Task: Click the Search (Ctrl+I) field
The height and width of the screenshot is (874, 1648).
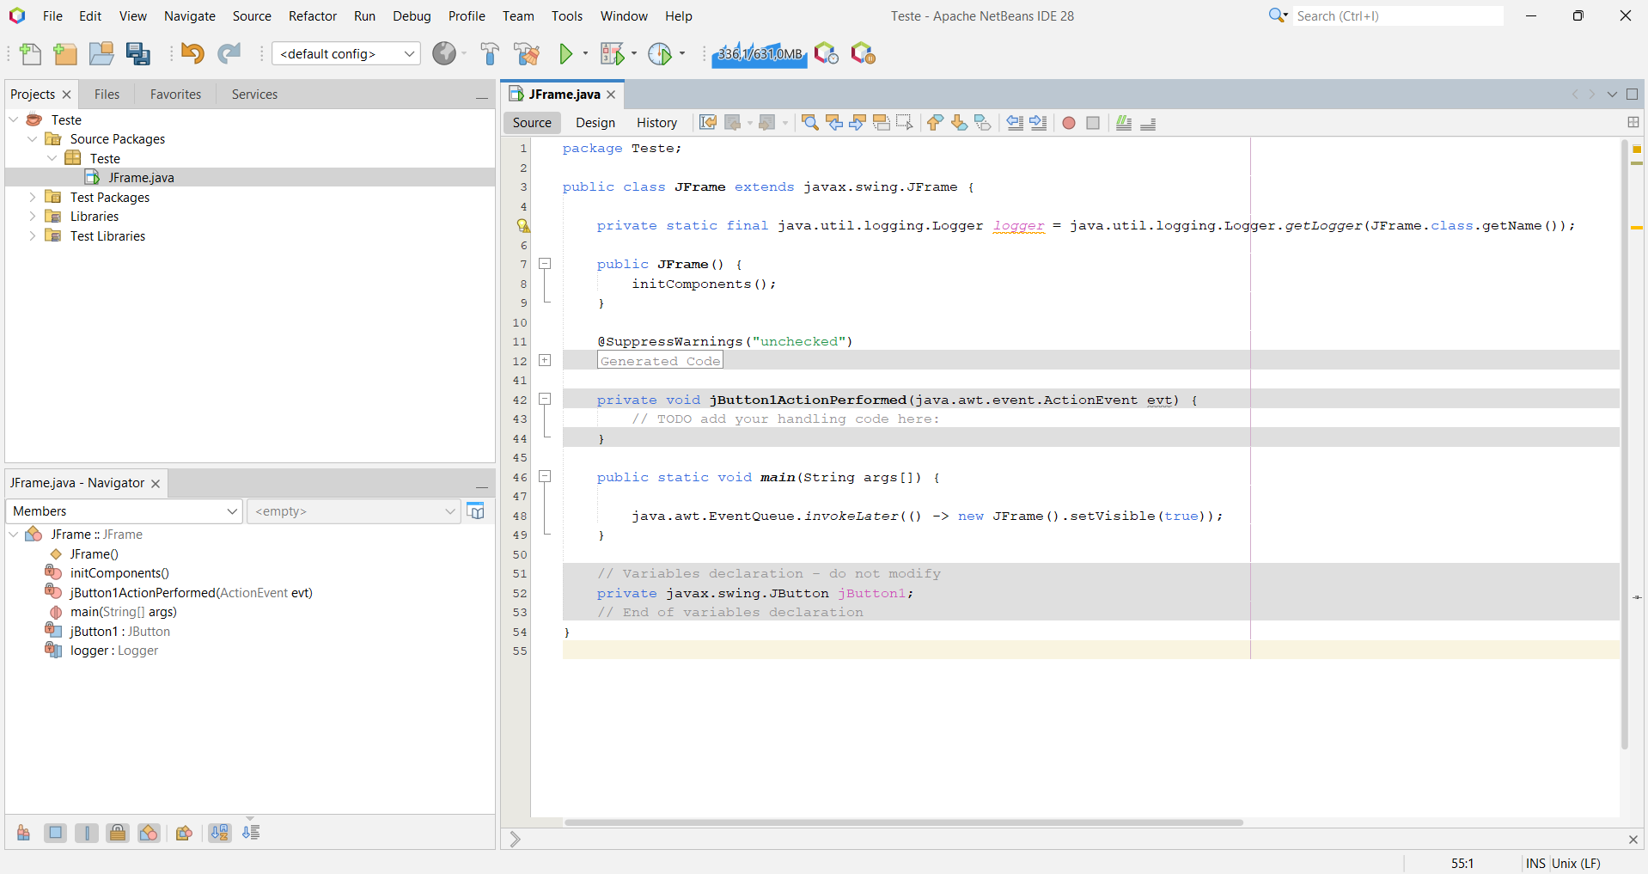Action: click(x=1397, y=16)
